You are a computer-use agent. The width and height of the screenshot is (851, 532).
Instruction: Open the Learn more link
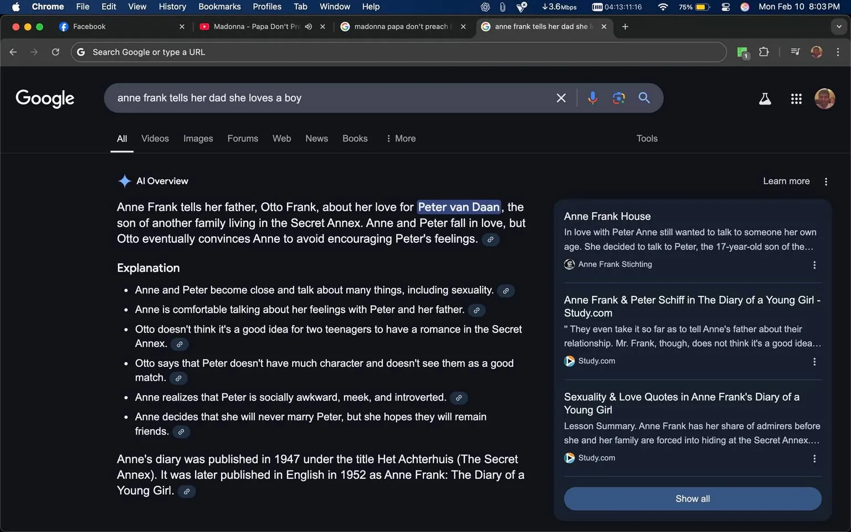pyautogui.click(x=786, y=181)
